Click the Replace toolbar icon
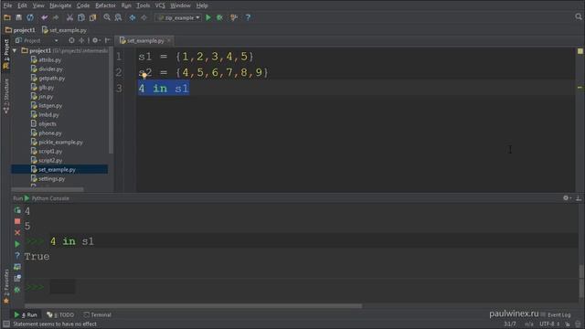This screenshot has height=329, width=585. point(118,17)
